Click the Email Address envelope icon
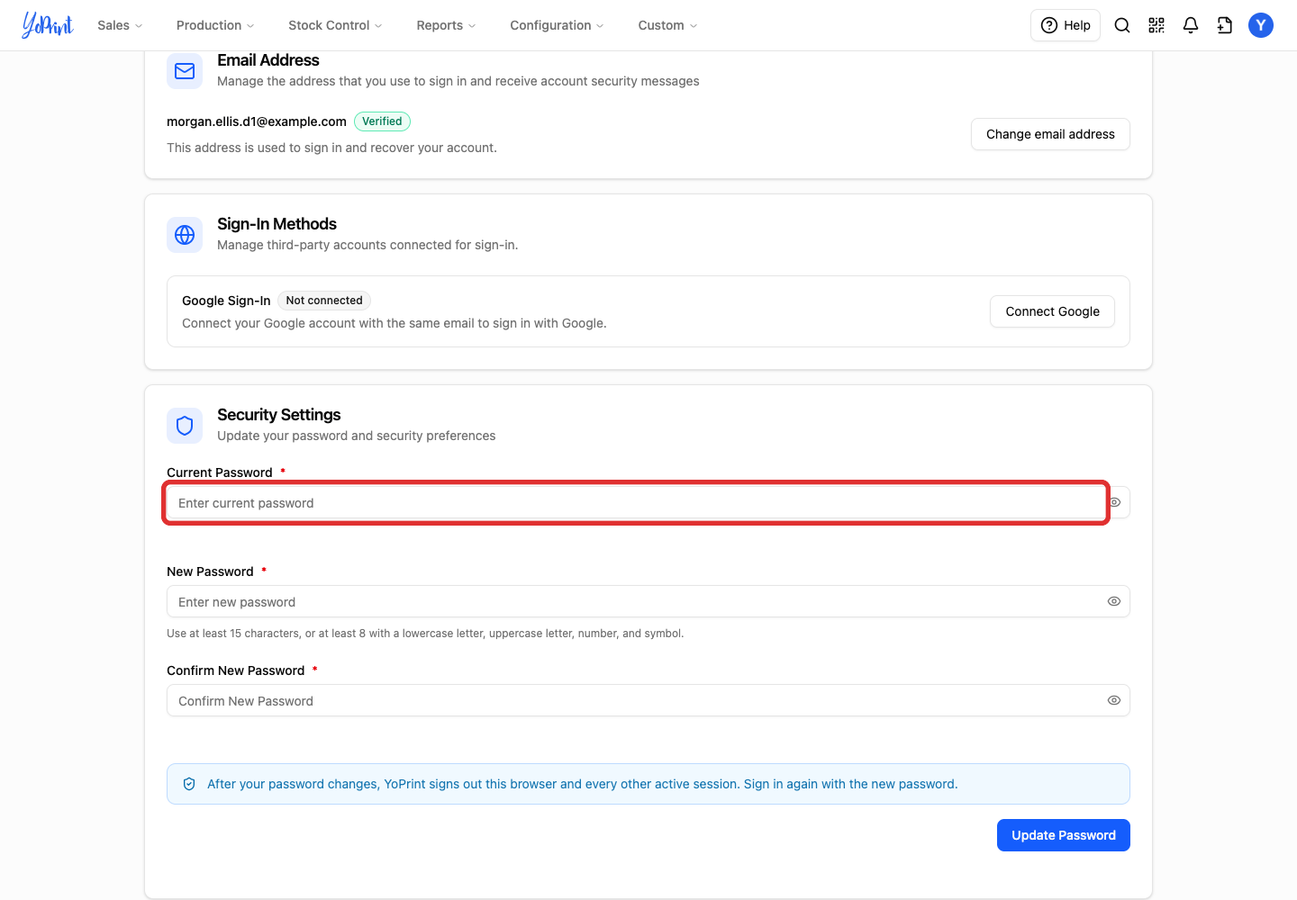1297x900 pixels. coord(185,71)
